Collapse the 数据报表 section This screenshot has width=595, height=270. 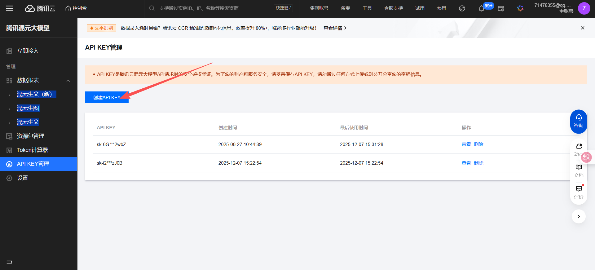[68, 81]
